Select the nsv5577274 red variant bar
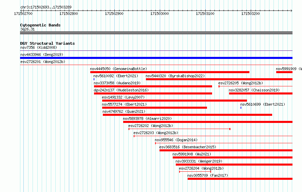Image resolution: width=302 pixels, height=192 pixels. pyautogui.click(x=154, y=108)
